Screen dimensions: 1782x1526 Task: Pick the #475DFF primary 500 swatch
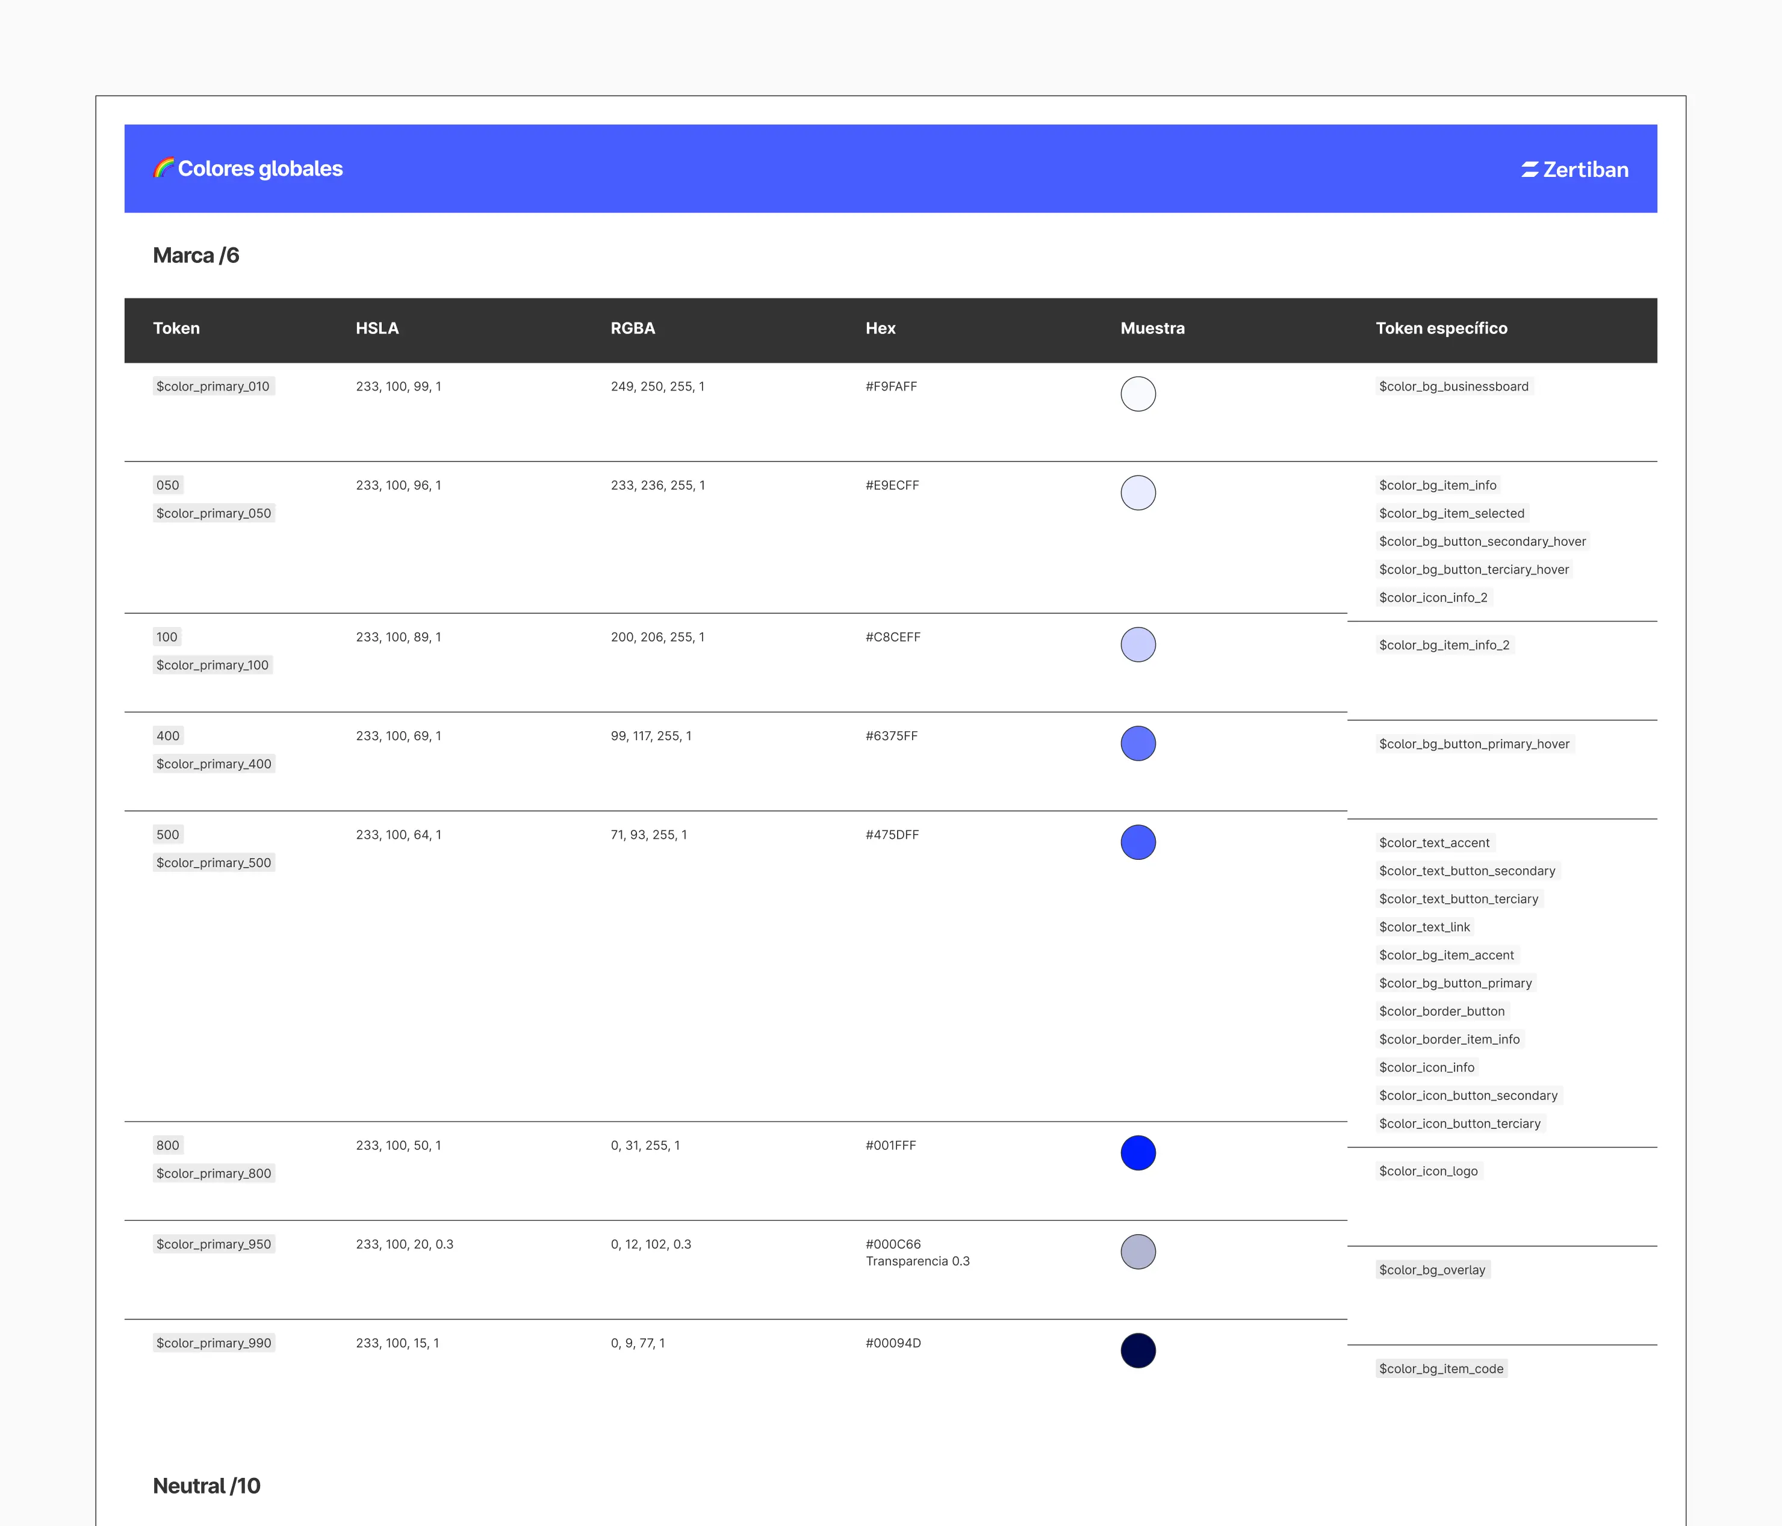(x=1138, y=842)
